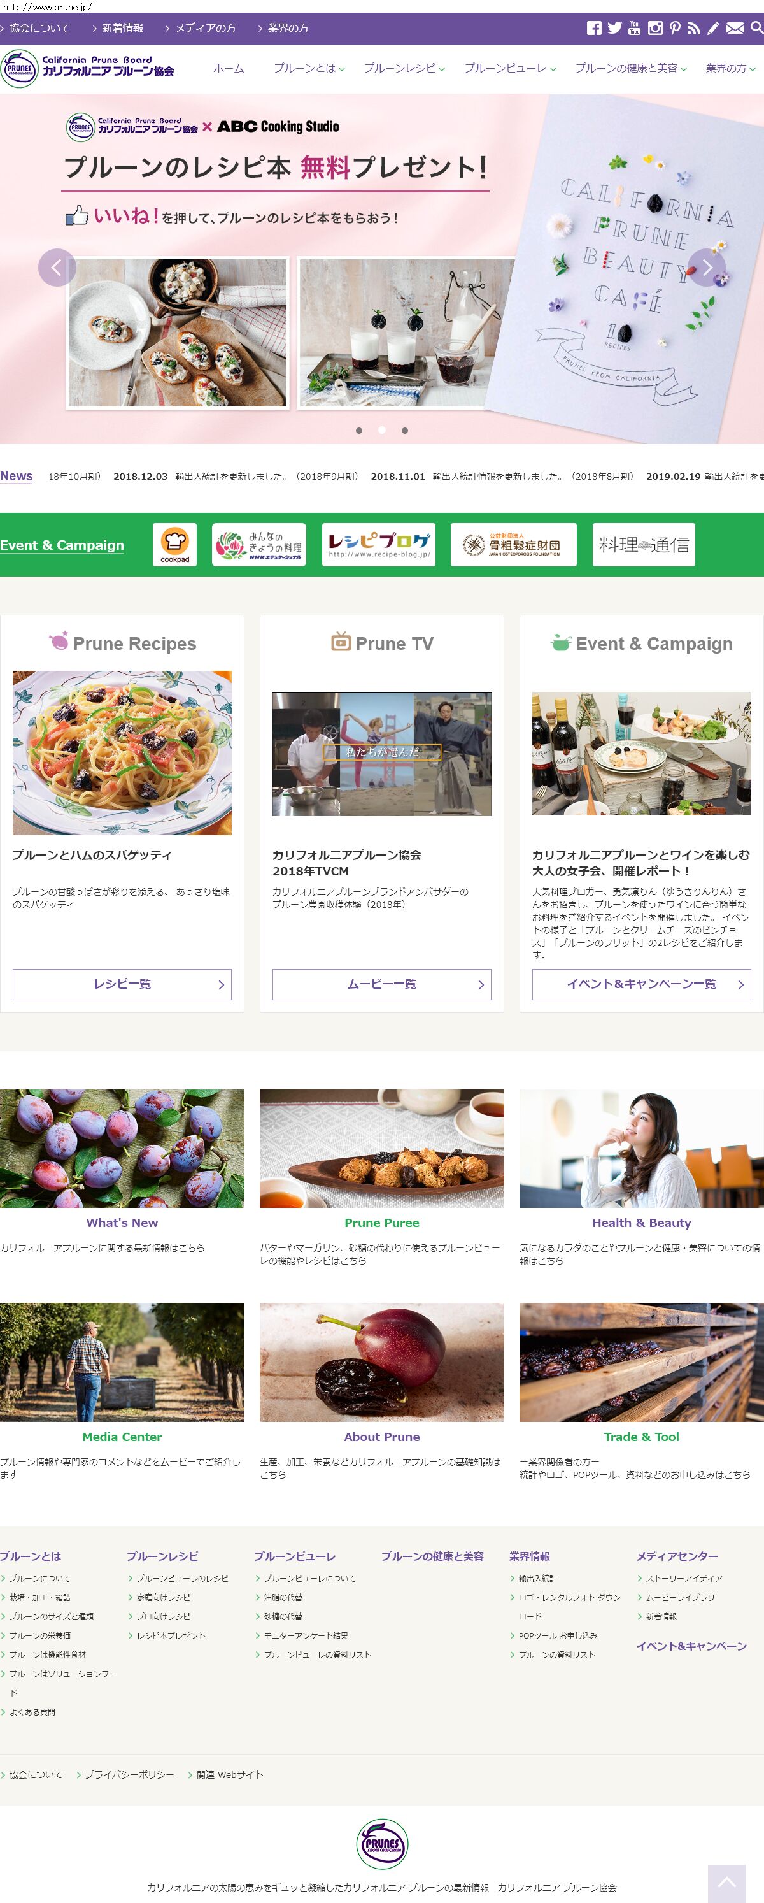Viewport: 764px width, 1903px height.
Task: Select the third carousel dot indicator
Action: tap(404, 431)
